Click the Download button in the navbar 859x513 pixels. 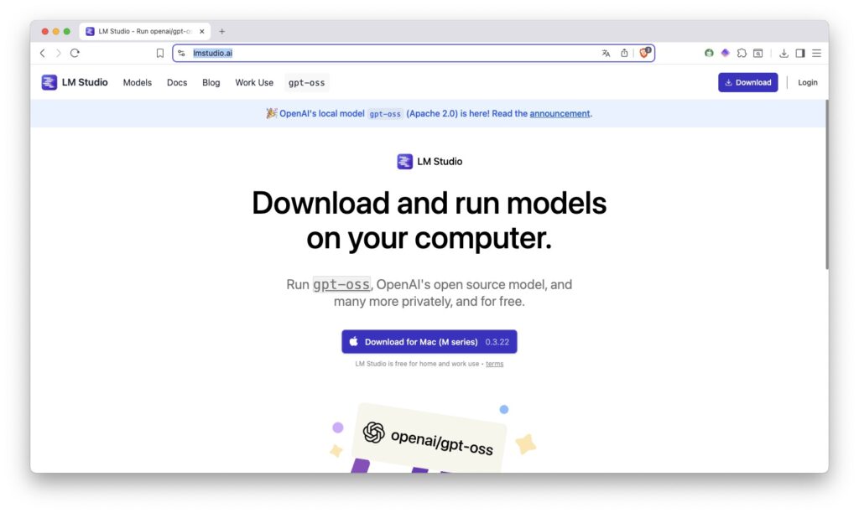(x=747, y=82)
